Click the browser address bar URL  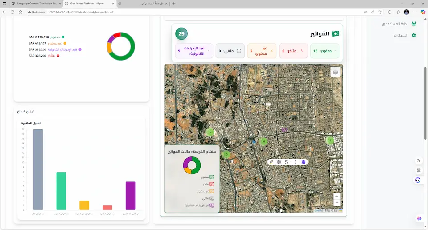[x=80, y=12]
